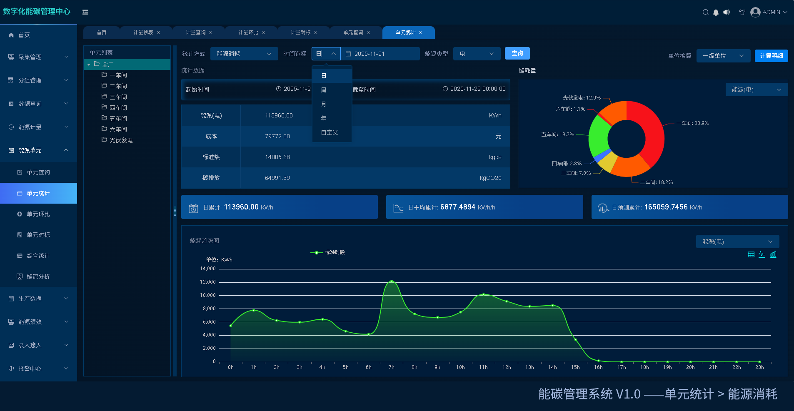Open trend chart 能源(电) dropdown
The width and height of the screenshot is (794, 411).
tap(737, 242)
